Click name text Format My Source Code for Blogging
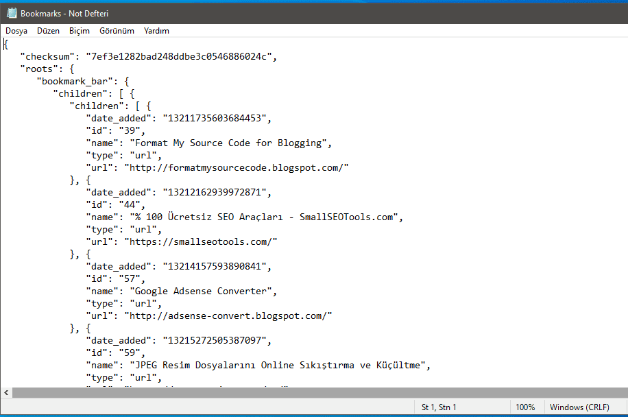 [x=228, y=143]
